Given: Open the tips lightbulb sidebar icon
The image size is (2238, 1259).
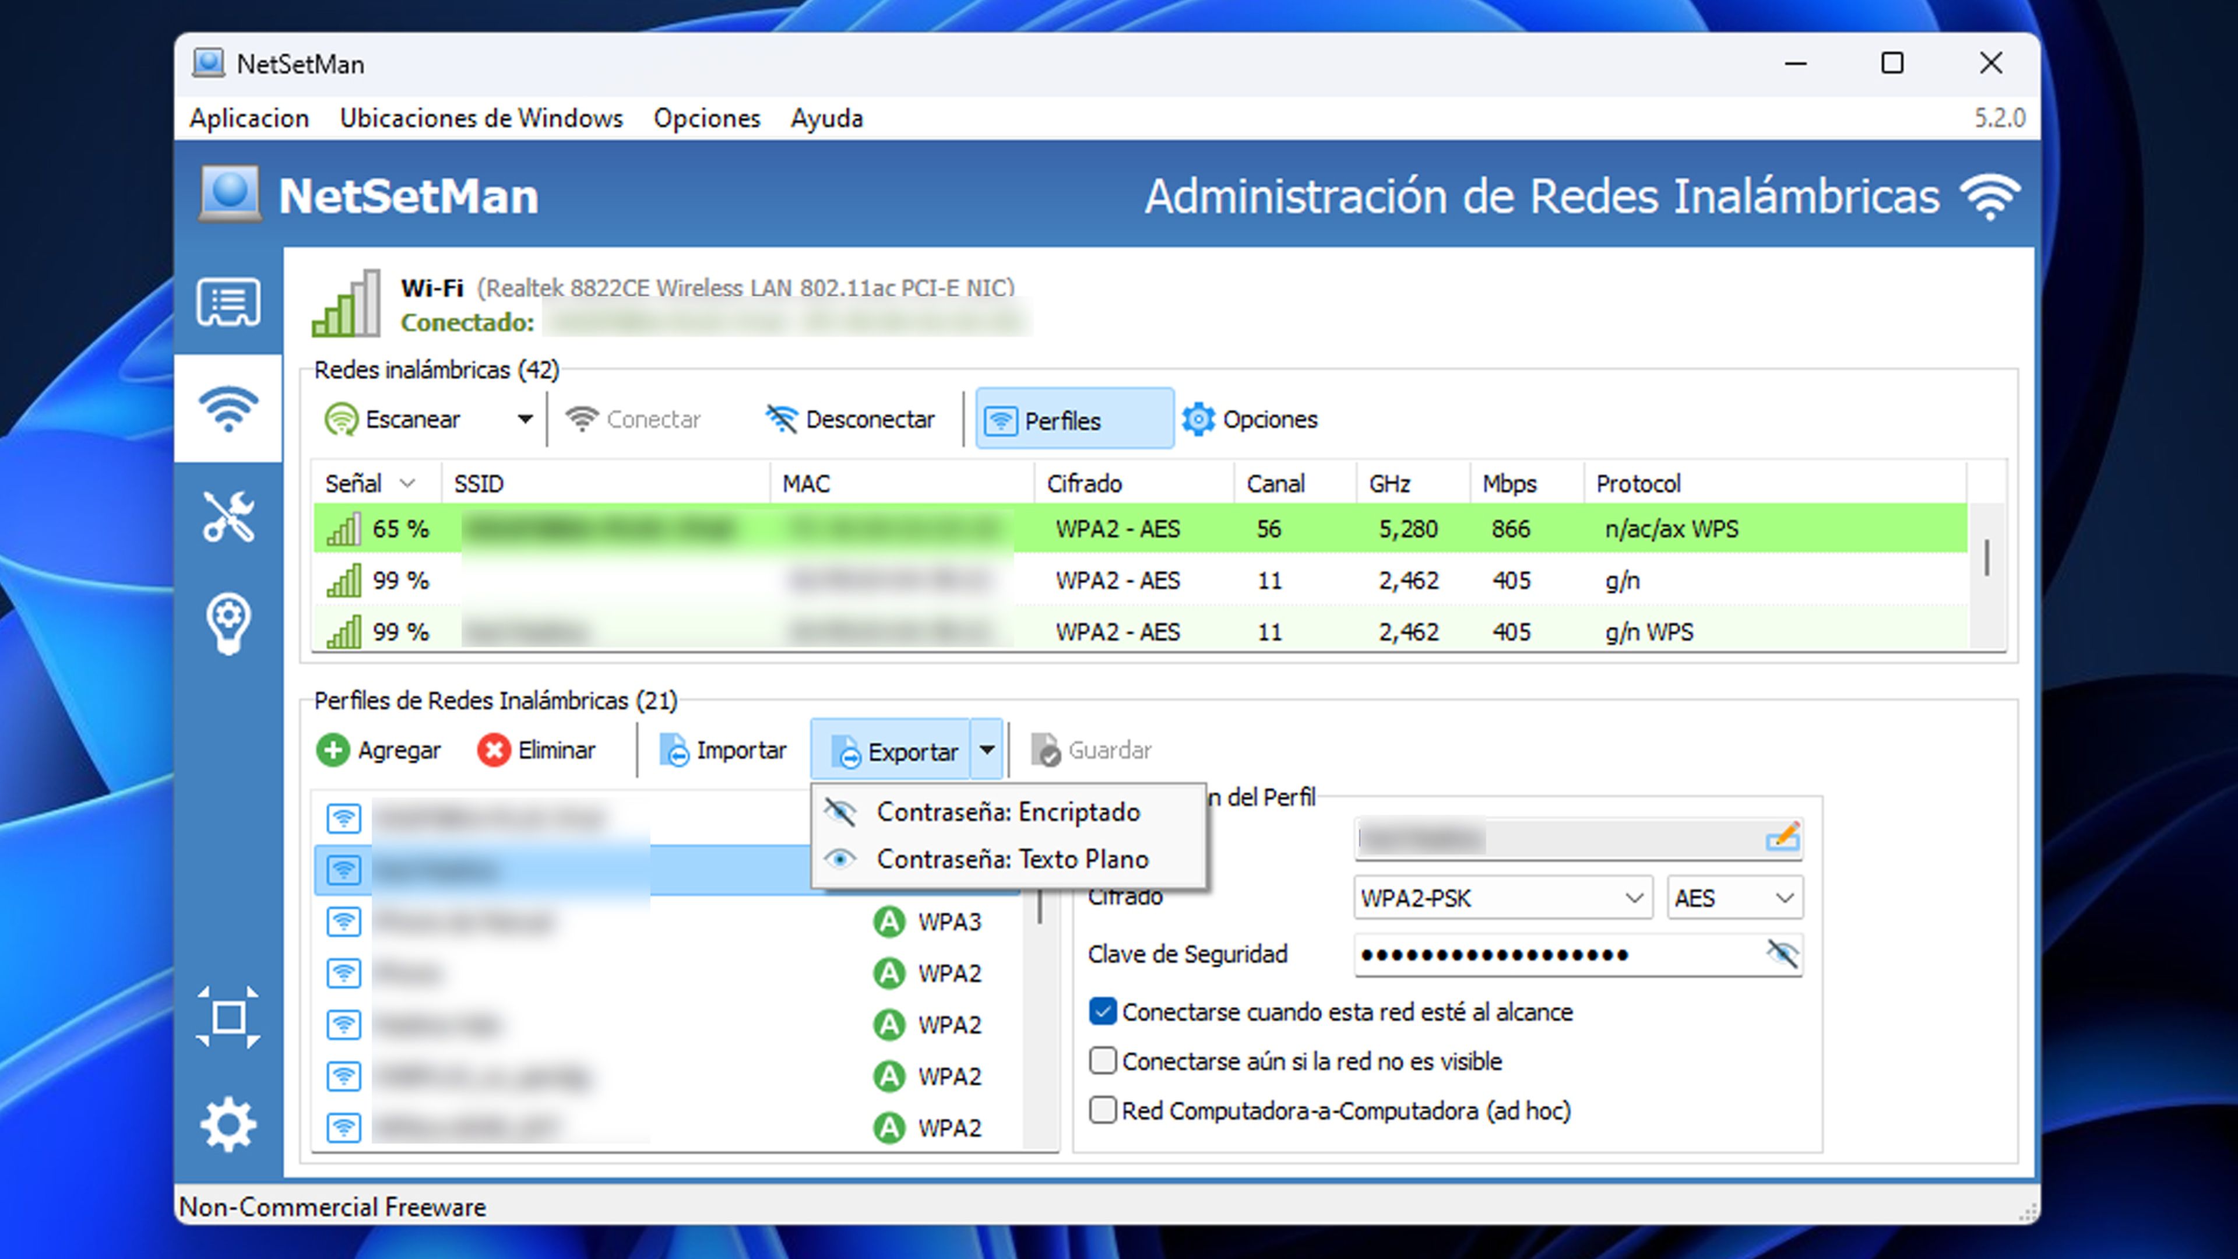Looking at the screenshot, I should coord(228,624).
